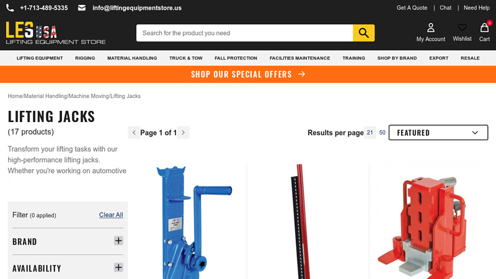Open the Wishlist heart icon
The height and width of the screenshot is (279, 496).
coord(462,28)
